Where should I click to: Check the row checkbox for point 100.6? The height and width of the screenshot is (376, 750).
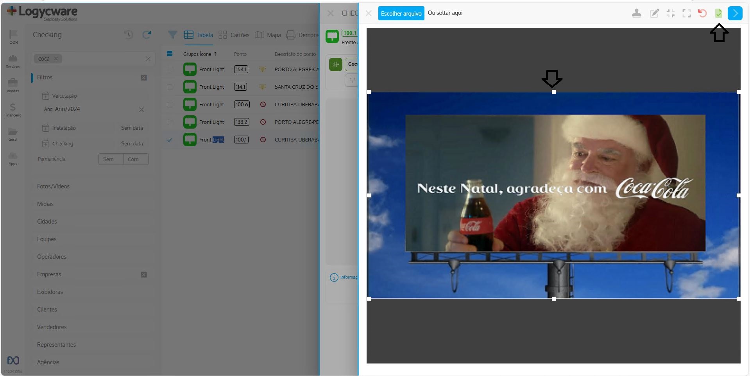pos(170,104)
